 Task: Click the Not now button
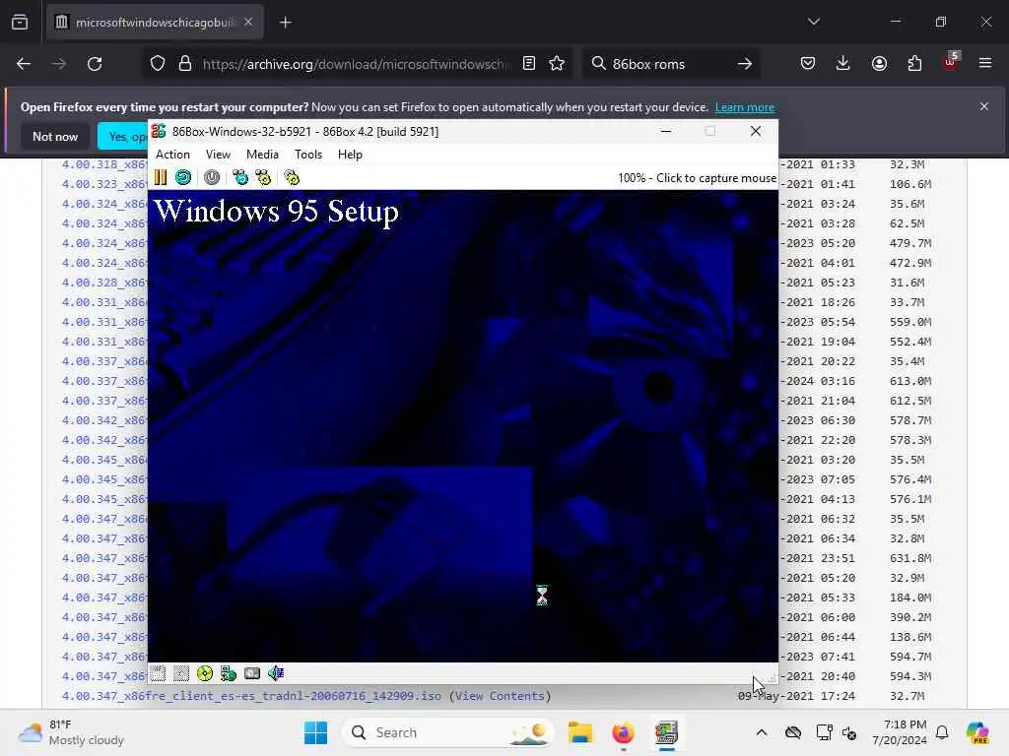click(x=55, y=136)
